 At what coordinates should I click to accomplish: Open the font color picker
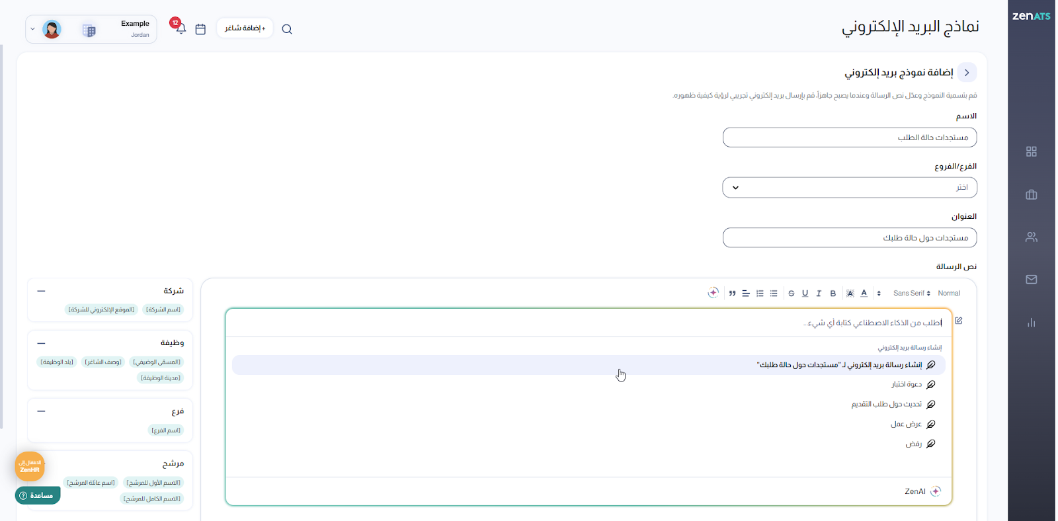[x=864, y=294]
